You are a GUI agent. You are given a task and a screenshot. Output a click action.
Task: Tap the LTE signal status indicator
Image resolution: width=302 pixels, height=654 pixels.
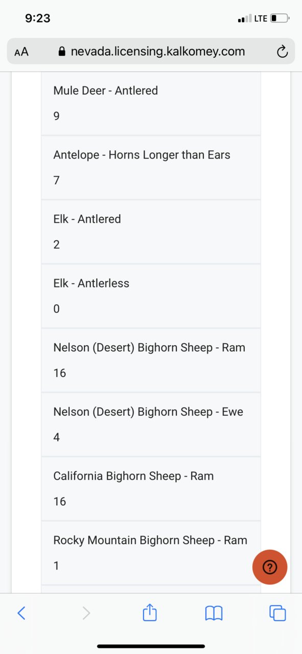coord(252,18)
